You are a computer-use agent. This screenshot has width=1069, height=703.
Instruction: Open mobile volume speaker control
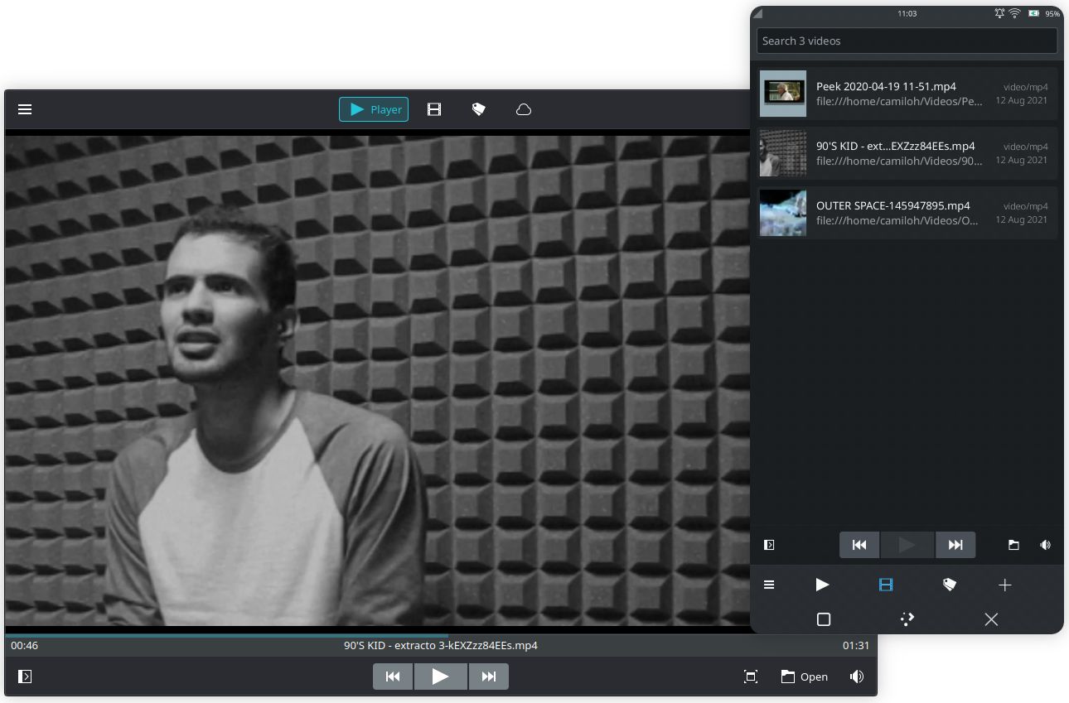pos(1045,545)
